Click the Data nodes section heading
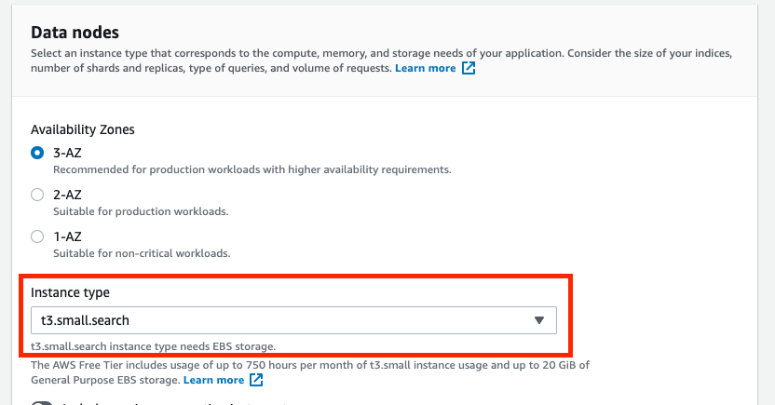 coord(80,33)
